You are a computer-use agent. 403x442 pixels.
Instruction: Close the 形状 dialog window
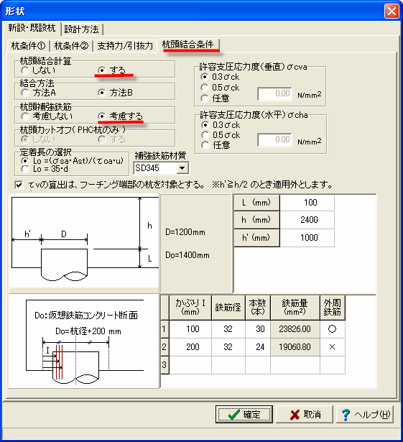tap(392, 11)
